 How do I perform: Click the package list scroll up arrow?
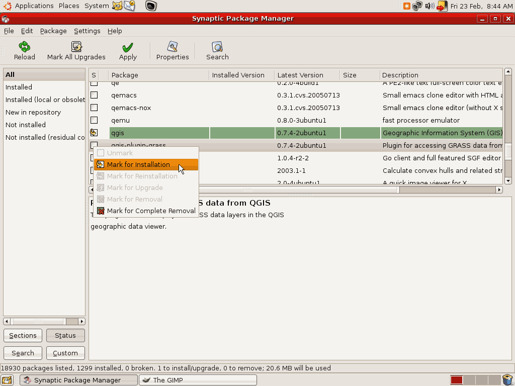[x=508, y=71]
